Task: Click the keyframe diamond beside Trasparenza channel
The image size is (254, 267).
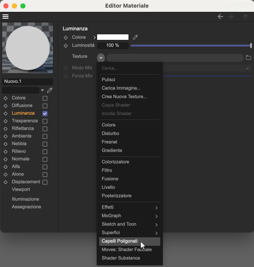Action: click(x=6, y=121)
